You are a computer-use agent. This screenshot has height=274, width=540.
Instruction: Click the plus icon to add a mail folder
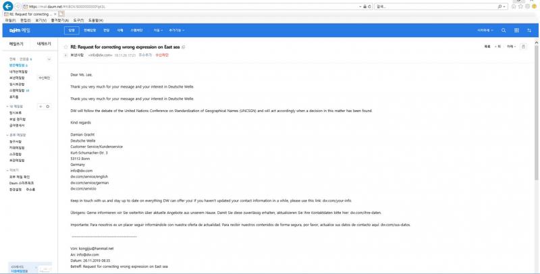40,107
